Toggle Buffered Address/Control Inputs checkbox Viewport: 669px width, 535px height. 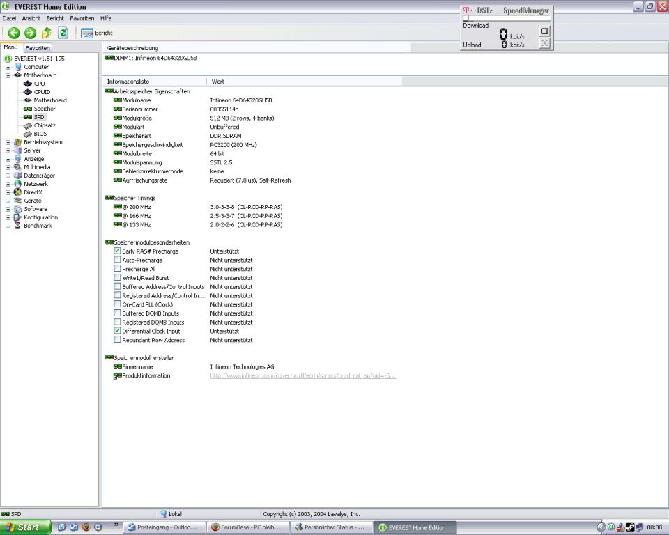click(117, 287)
